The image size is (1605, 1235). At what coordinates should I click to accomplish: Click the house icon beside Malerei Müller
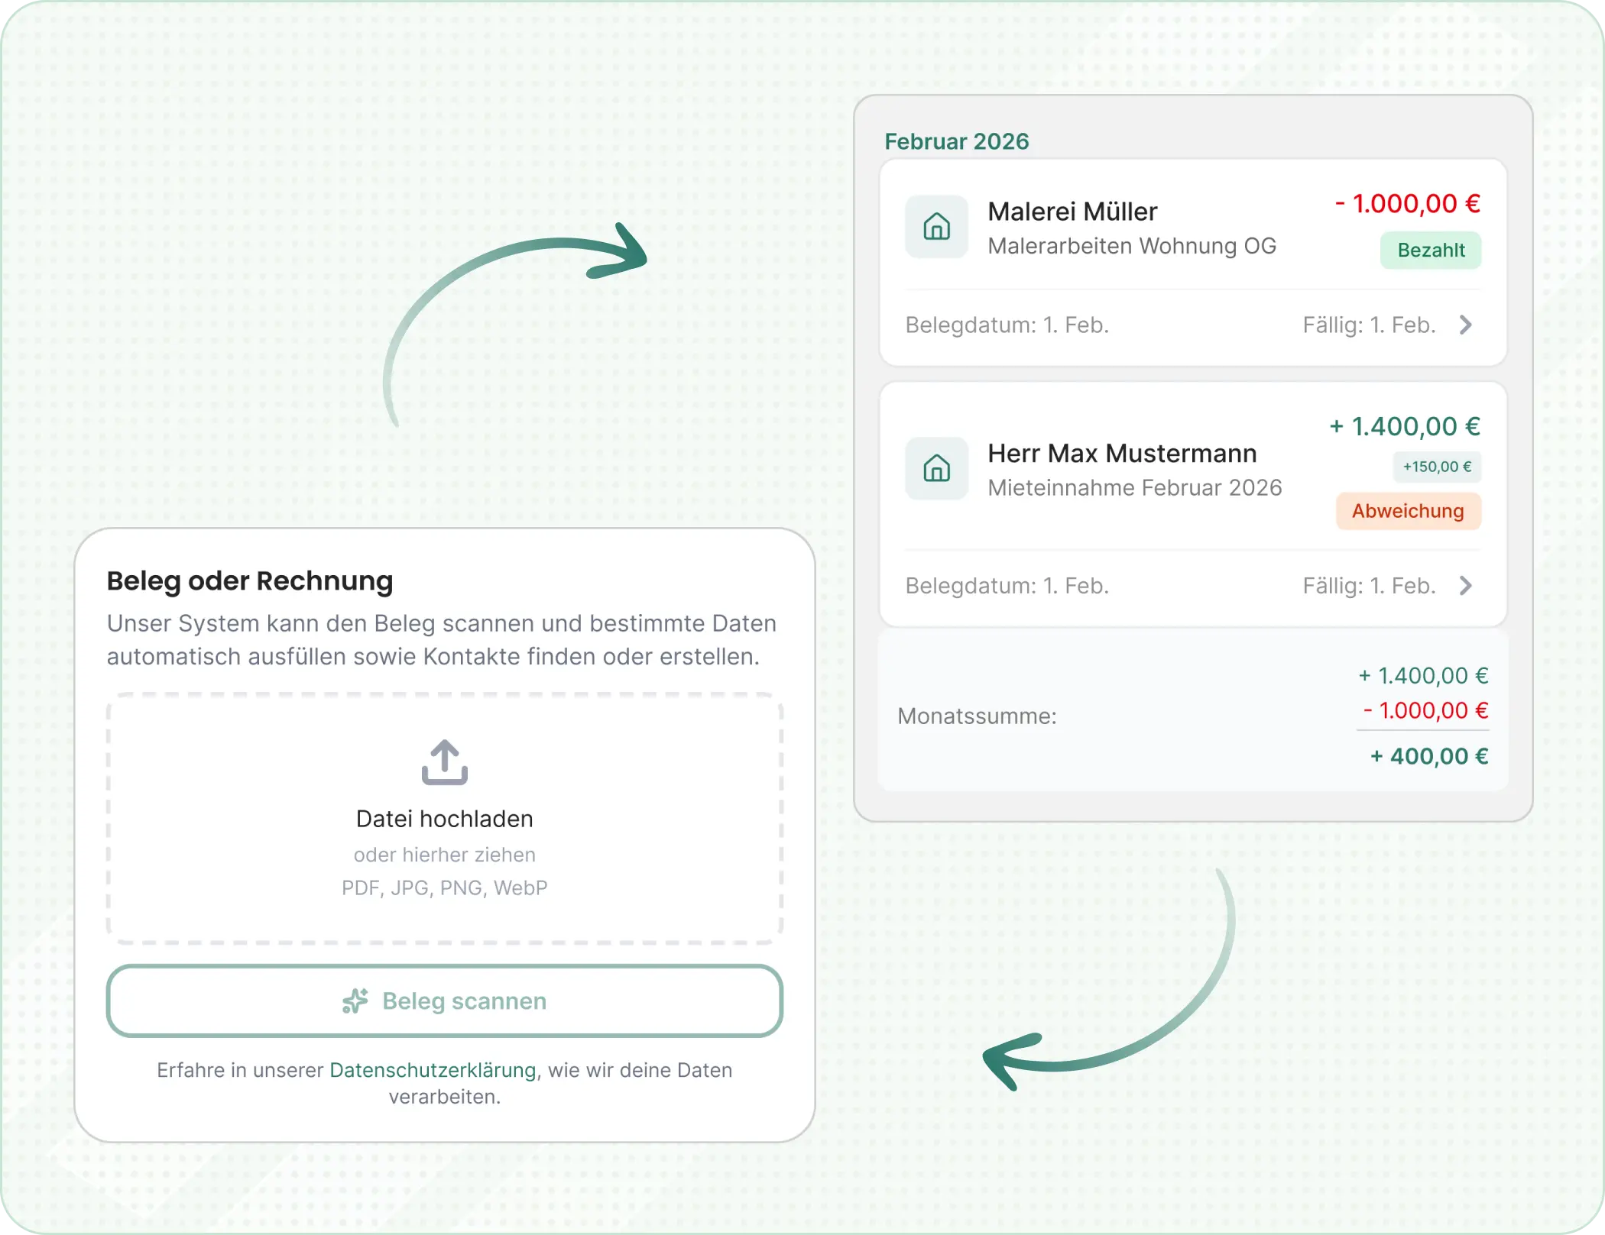click(x=936, y=227)
